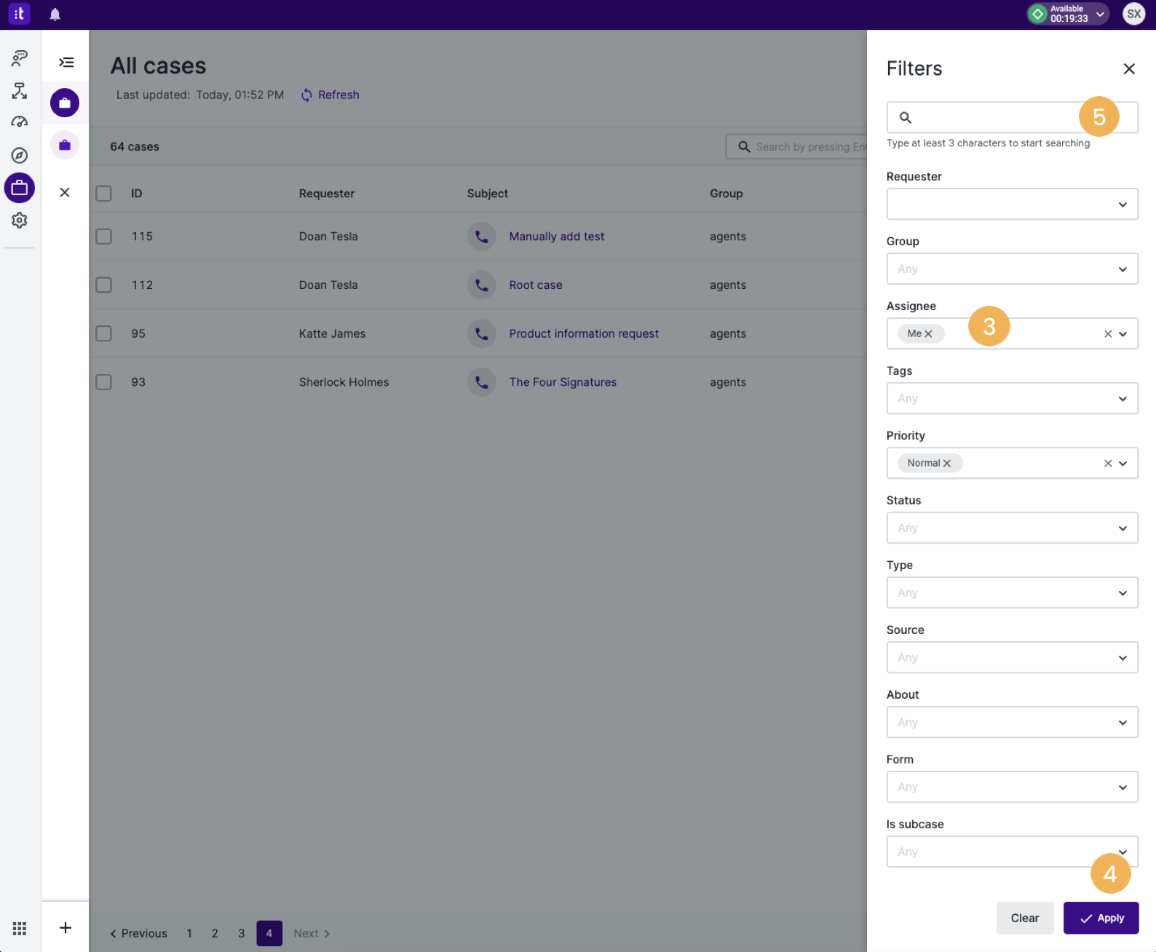Remove the Normal priority chip

[947, 463]
